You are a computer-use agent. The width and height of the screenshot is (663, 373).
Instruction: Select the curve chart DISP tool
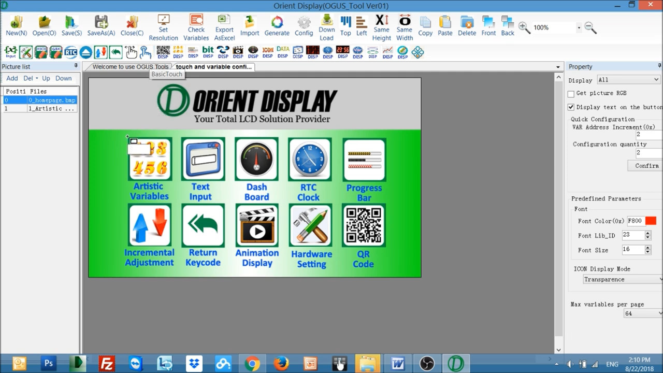pyautogui.click(x=387, y=52)
